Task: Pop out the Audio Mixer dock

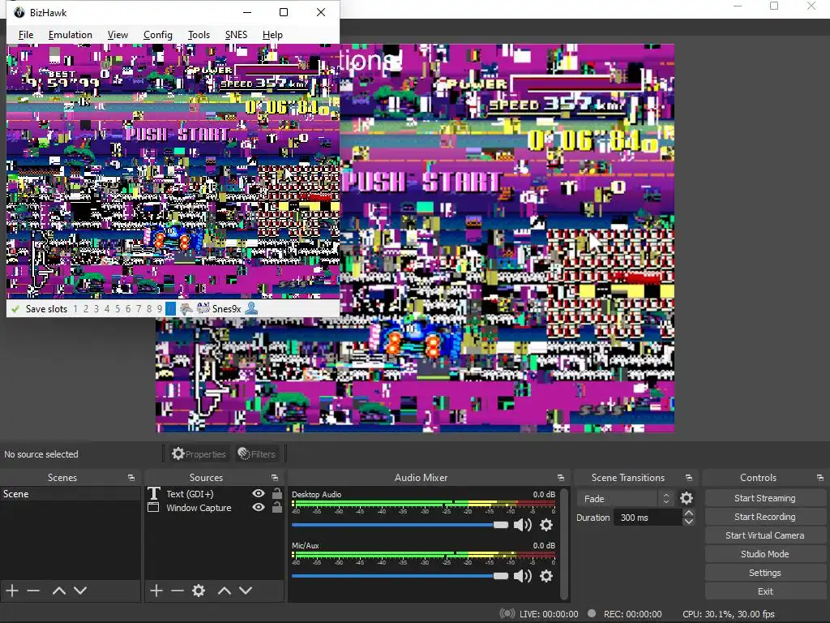Action: (x=561, y=478)
